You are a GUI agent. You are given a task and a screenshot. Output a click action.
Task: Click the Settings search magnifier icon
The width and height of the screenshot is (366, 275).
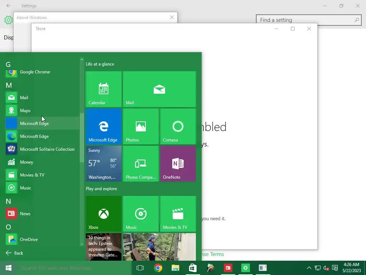[356, 20]
